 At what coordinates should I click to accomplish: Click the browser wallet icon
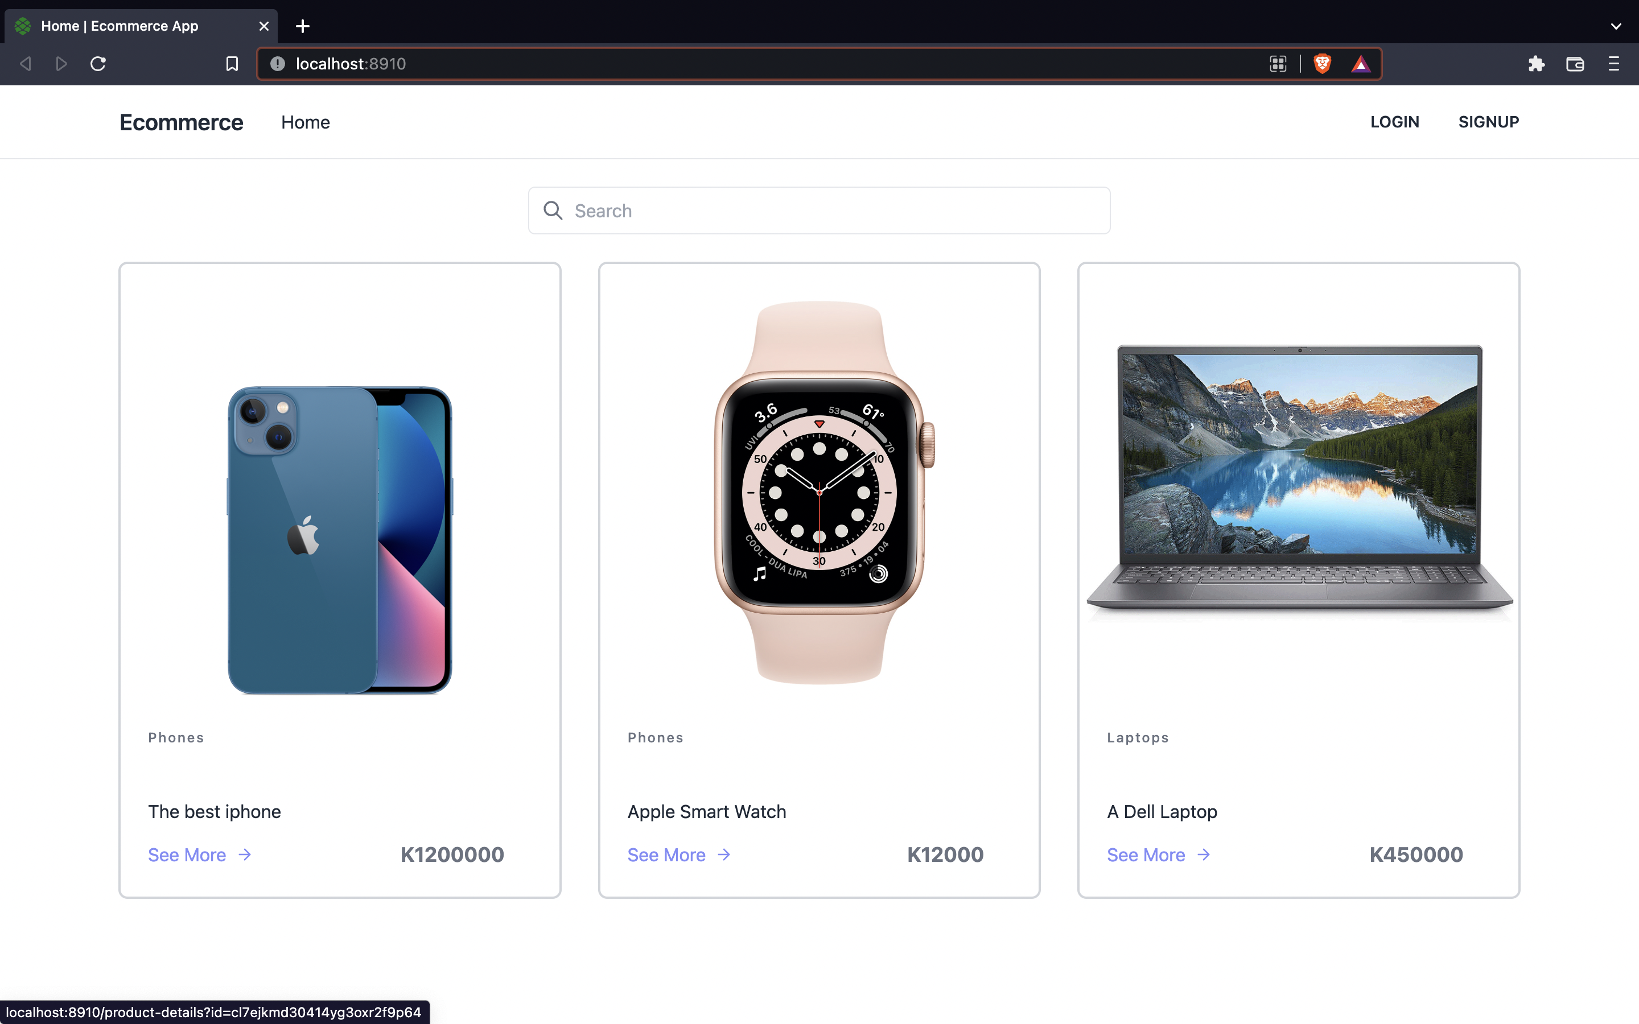pyautogui.click(x=1575, y=64)
